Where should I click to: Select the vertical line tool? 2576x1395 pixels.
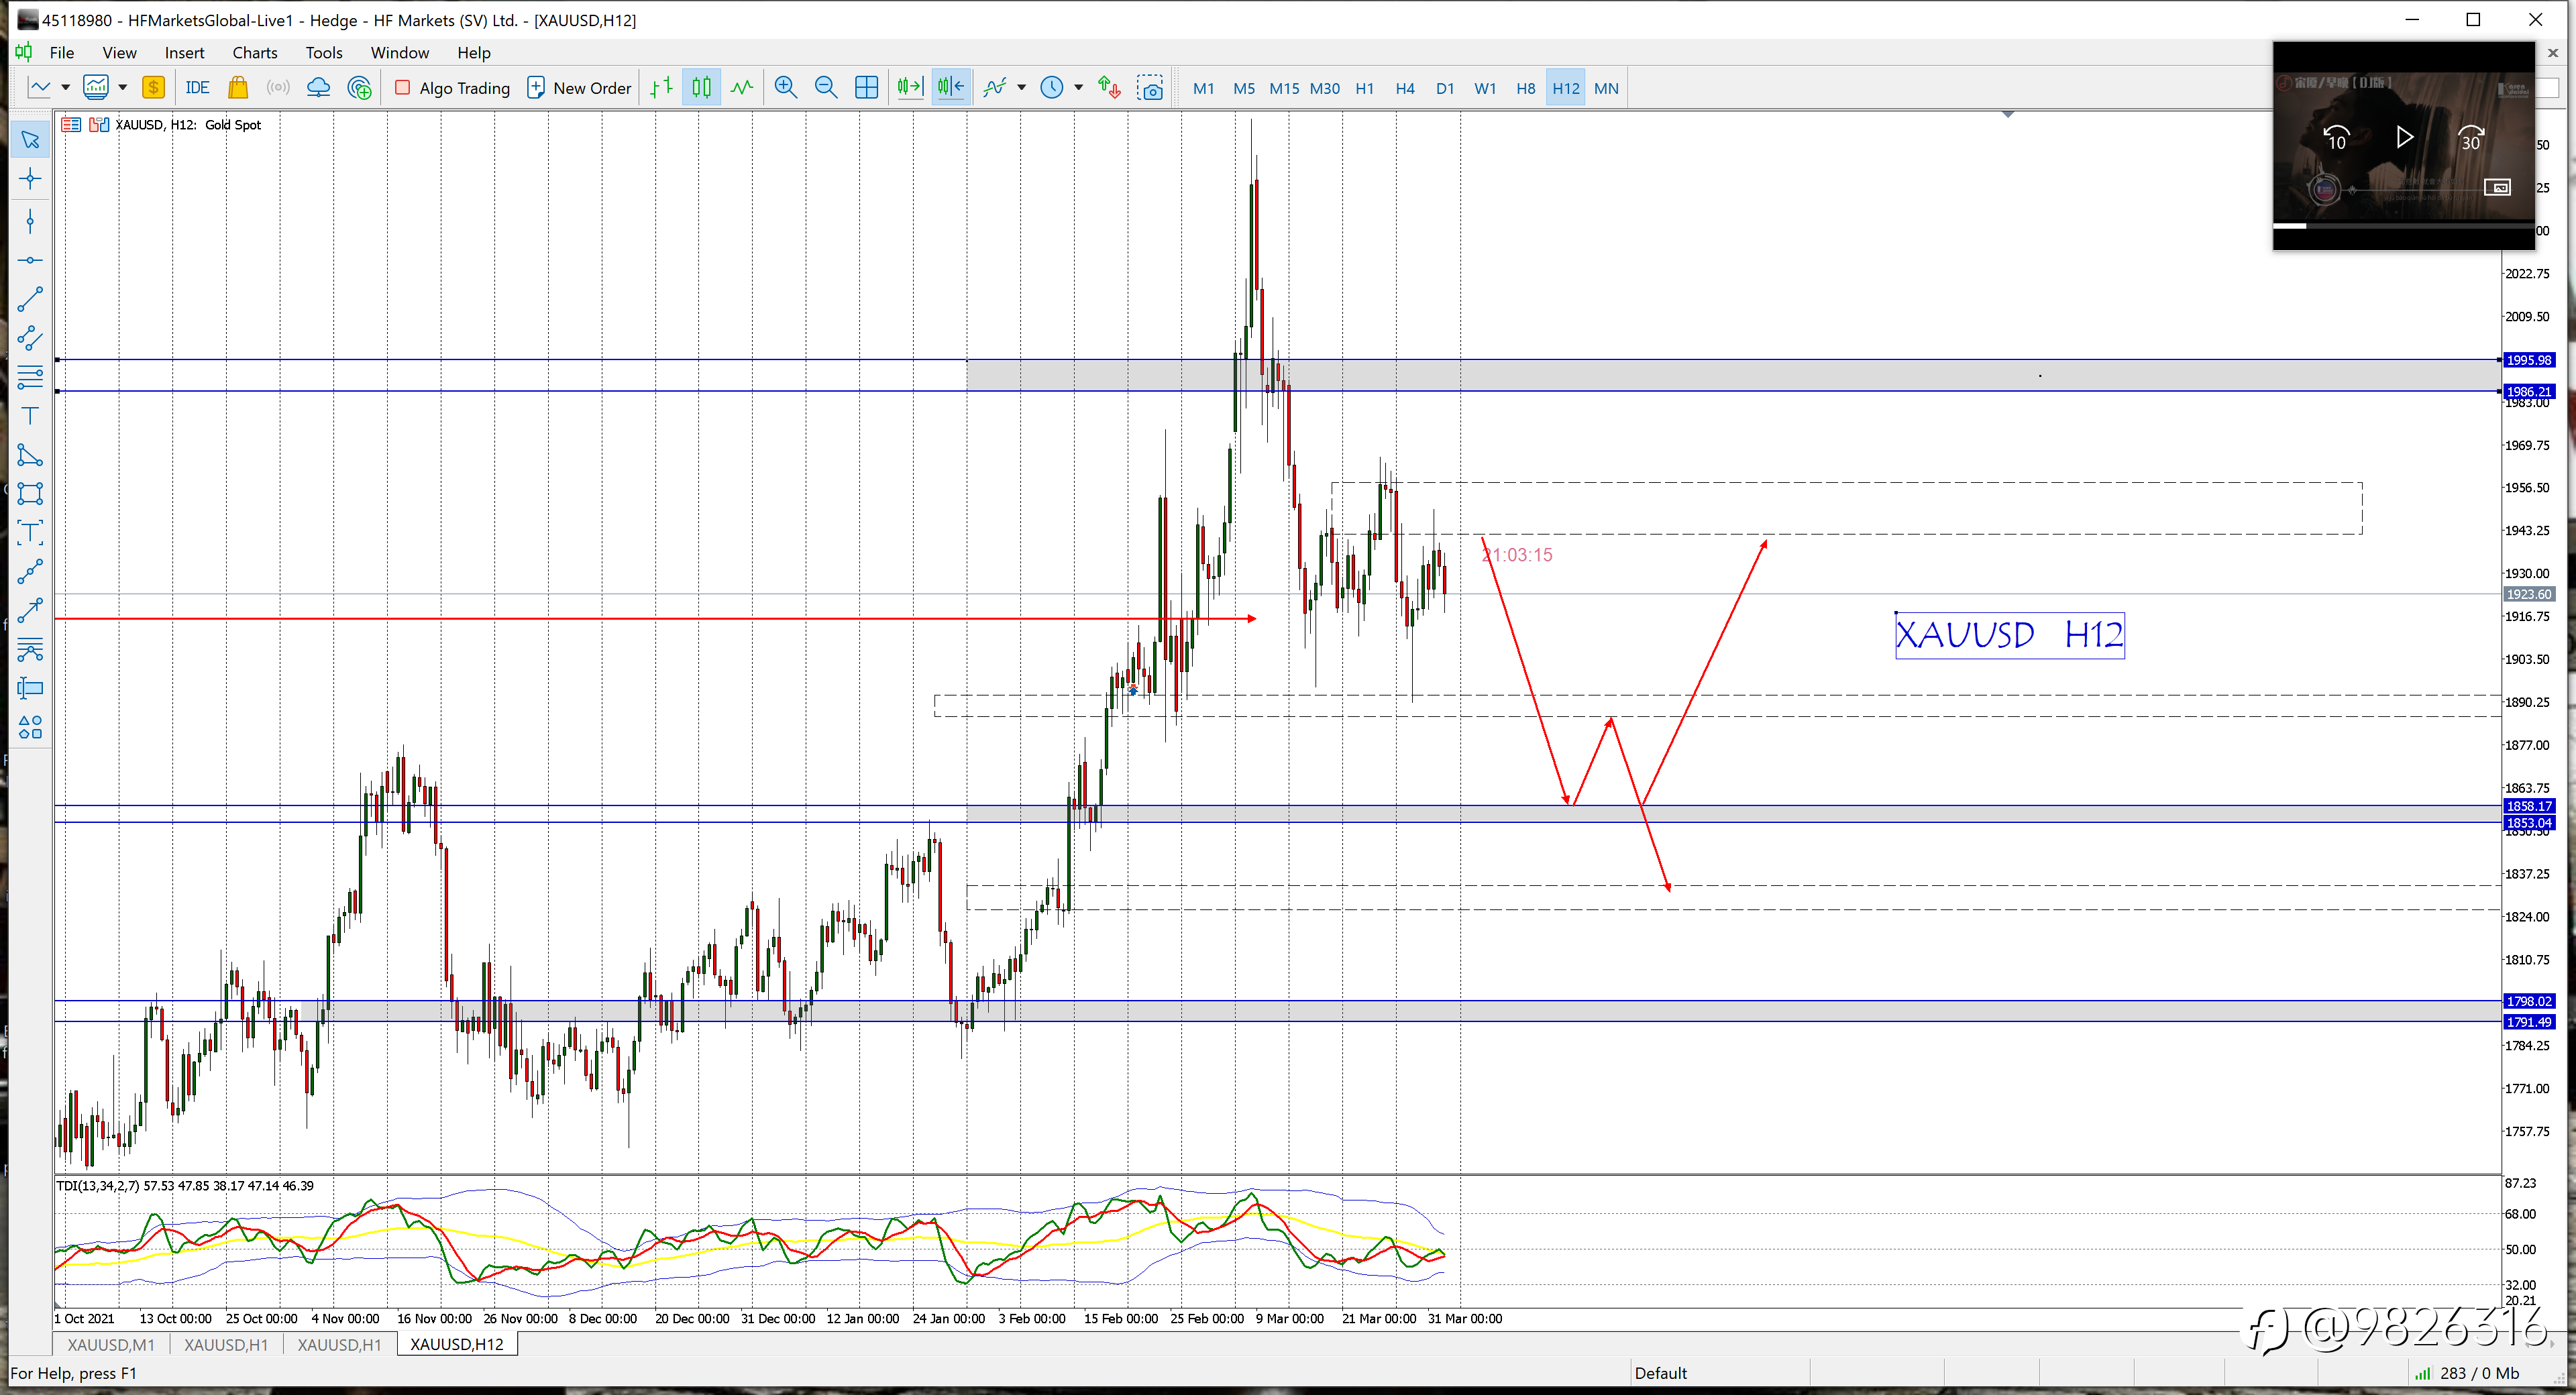[x=30, y=221]
